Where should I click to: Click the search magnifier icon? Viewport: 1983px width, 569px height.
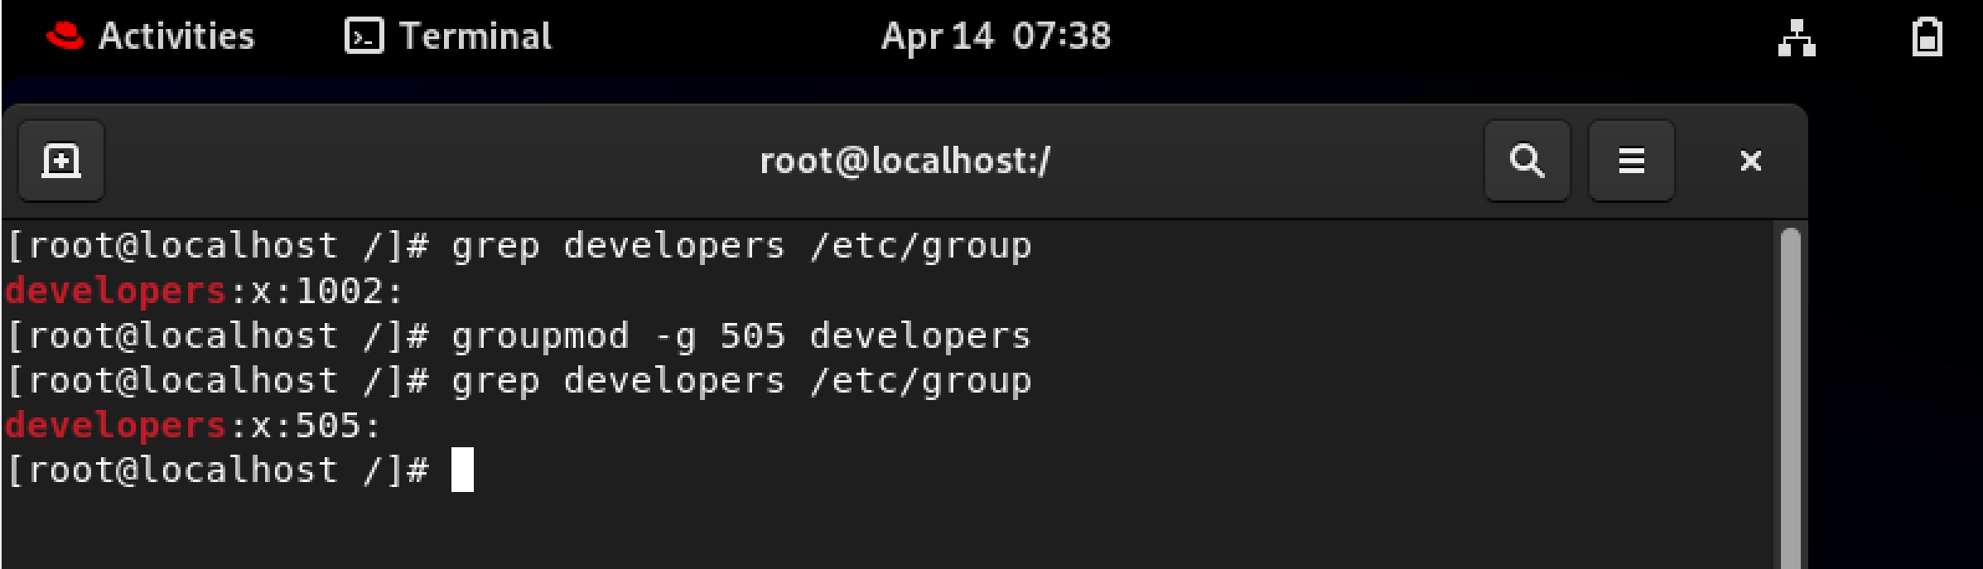1527,161
